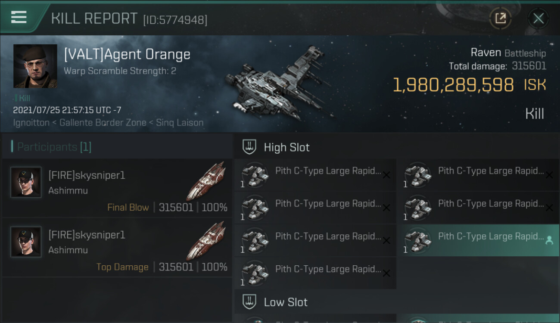Select the Final Blow skysniper1 portrait
Screen dimensions: 560x323
(26, 182)
